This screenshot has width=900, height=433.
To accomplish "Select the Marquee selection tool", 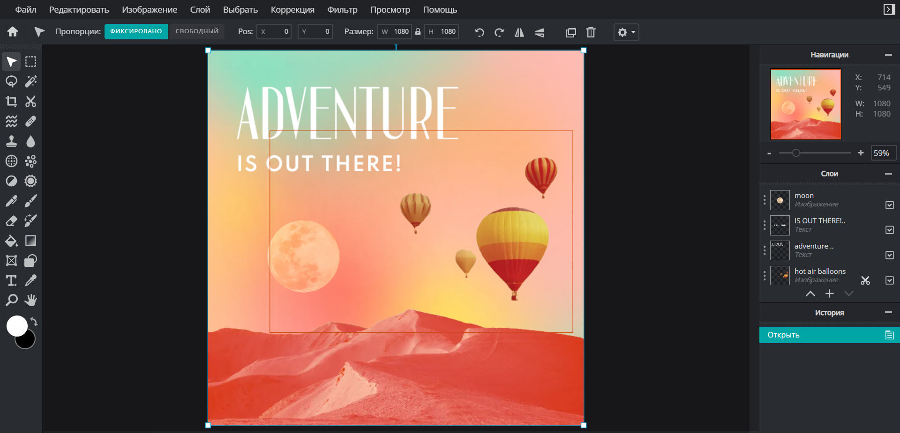I will tap(31, 62).
